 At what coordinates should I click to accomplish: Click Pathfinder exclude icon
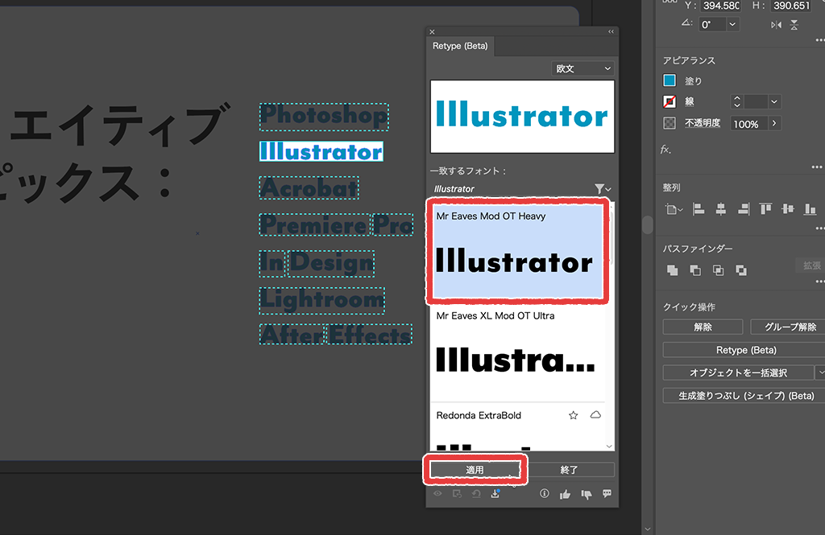(741, 270)
